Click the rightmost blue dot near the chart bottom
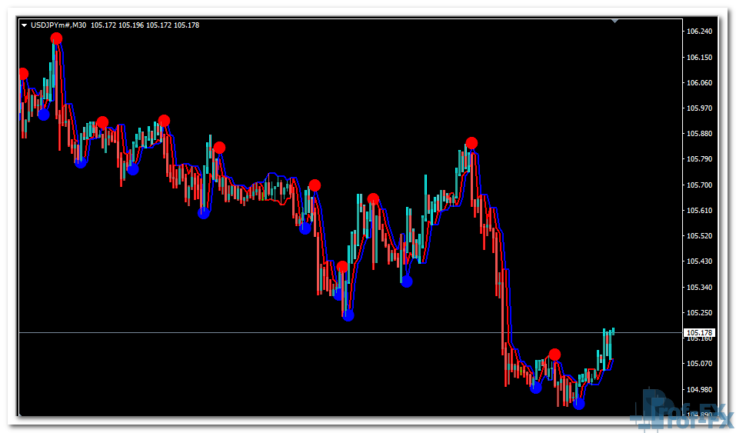736x433 pixels. pos(578,403)
